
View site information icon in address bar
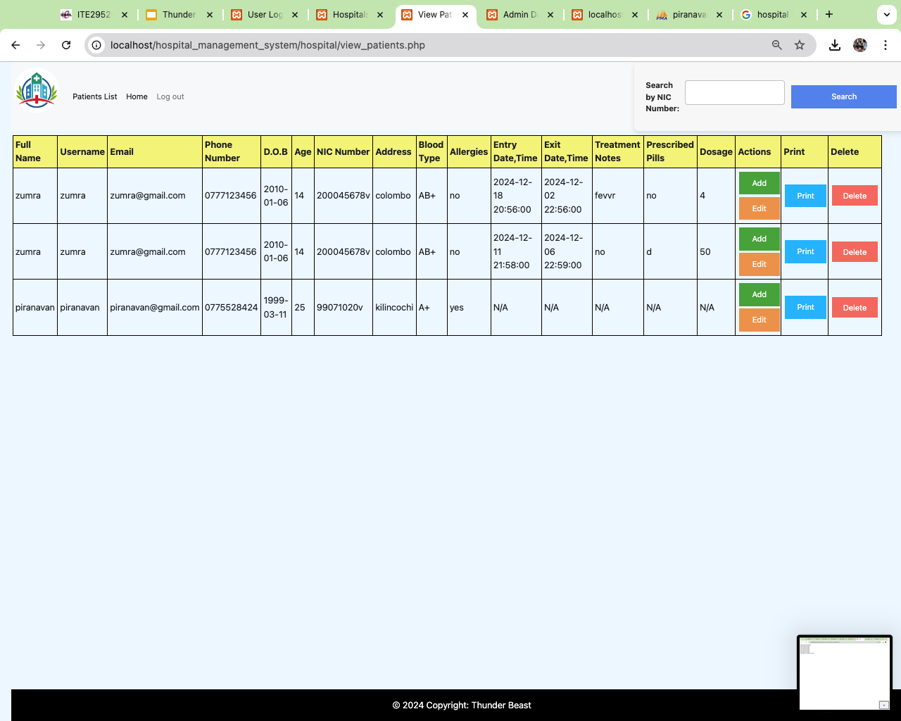pyautogui.click(x=97, y=45)
